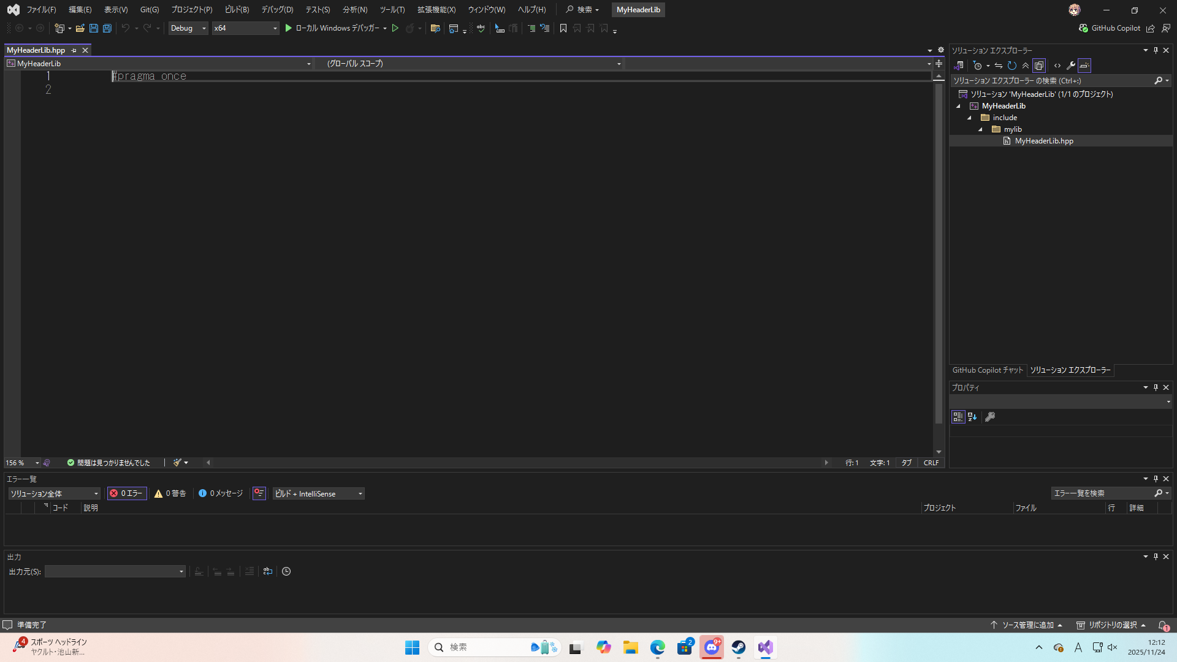
Task: Refresh the Solution Explorer tree
Action: tap(1012, 66)
